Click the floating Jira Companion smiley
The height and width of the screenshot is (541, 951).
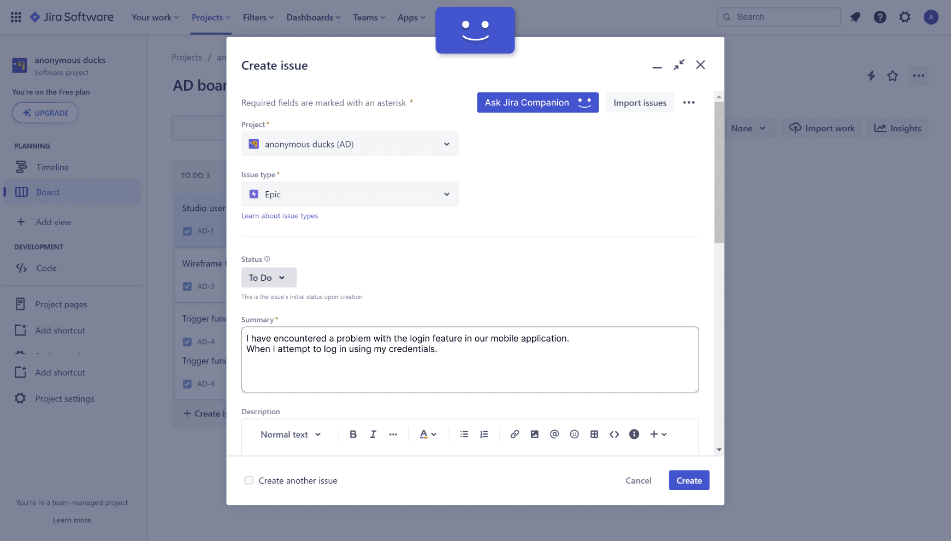(475, 31)
